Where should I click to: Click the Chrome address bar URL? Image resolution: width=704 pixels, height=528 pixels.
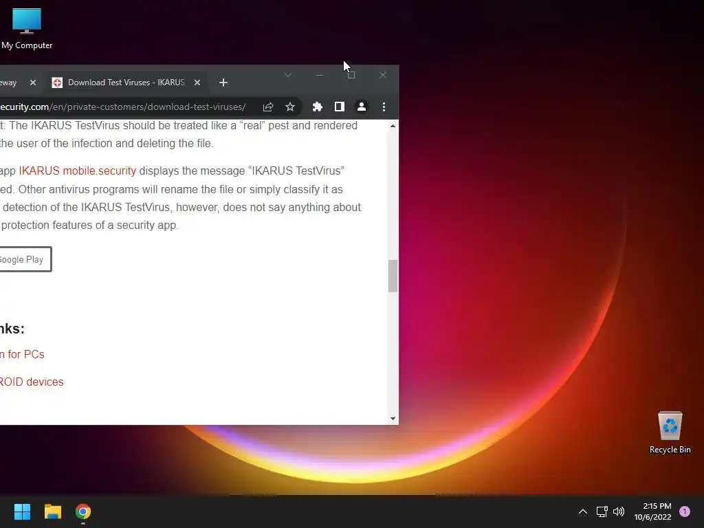[122, 107]
